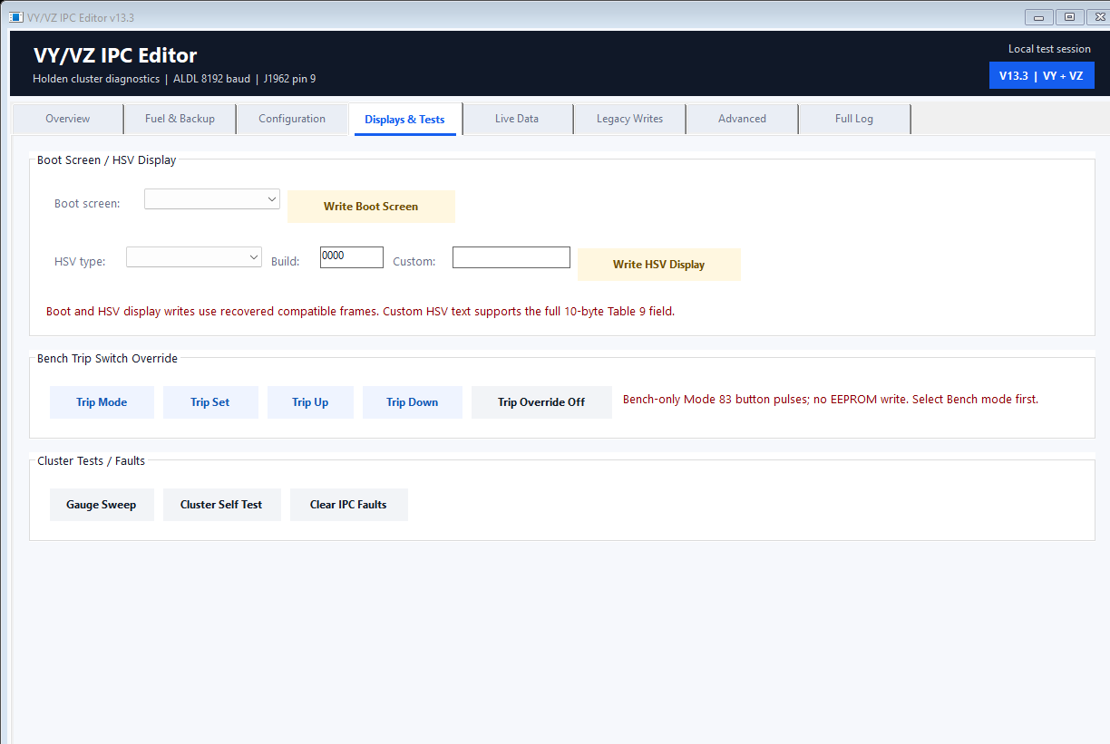Click the Local test session label
1110x744 pixels.
click(x=1049, y=49)
